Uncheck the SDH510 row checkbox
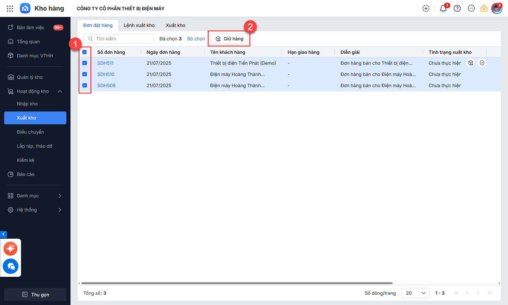Image resolution: width=508 pixels, height=305 pixels. [x=85, y=74]
